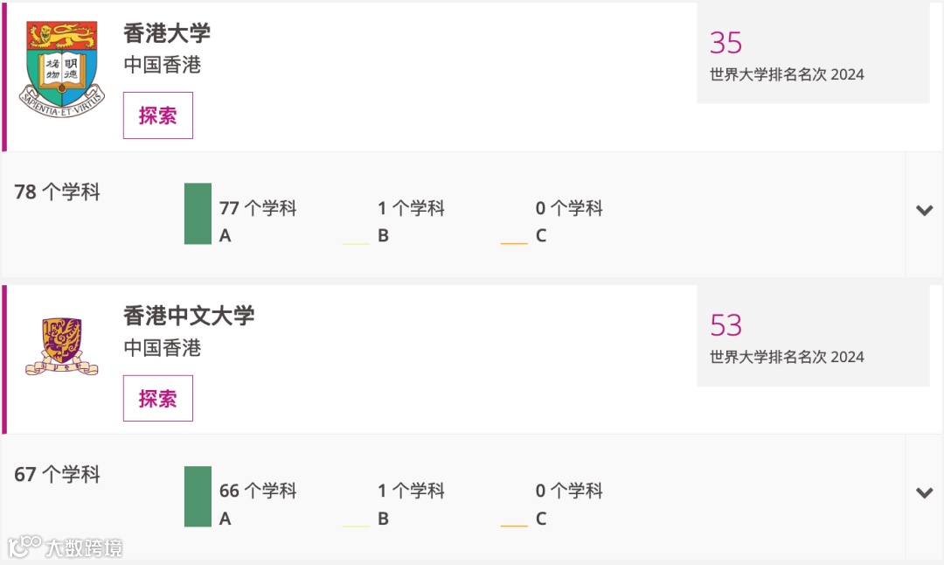Screen dimensions: 944x565
Task: Click the 67 个学科 total label
Action: 57,474
